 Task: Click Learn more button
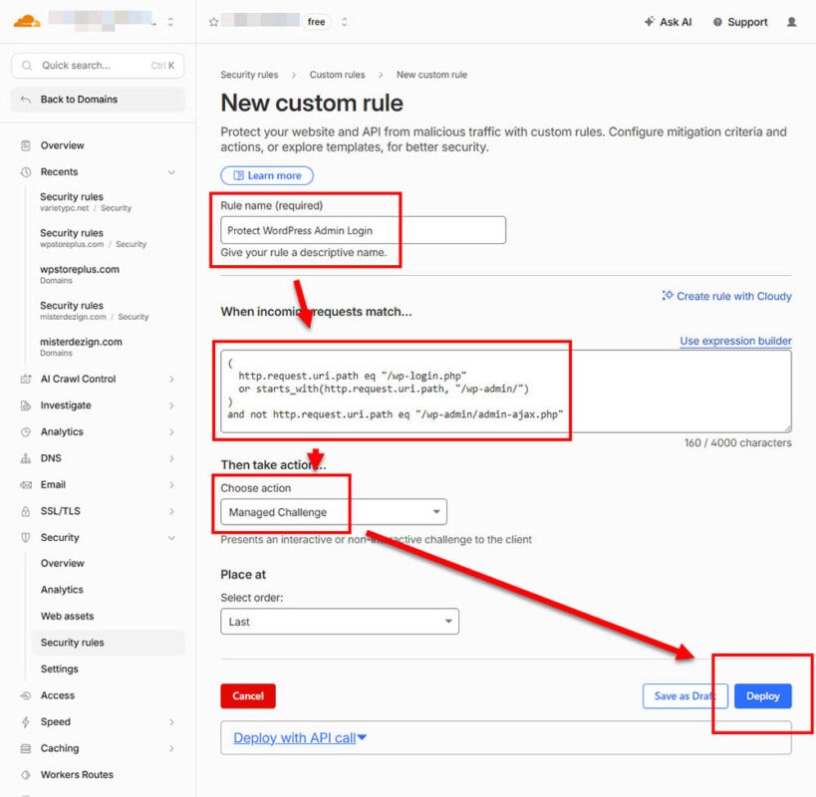[267, 176]
